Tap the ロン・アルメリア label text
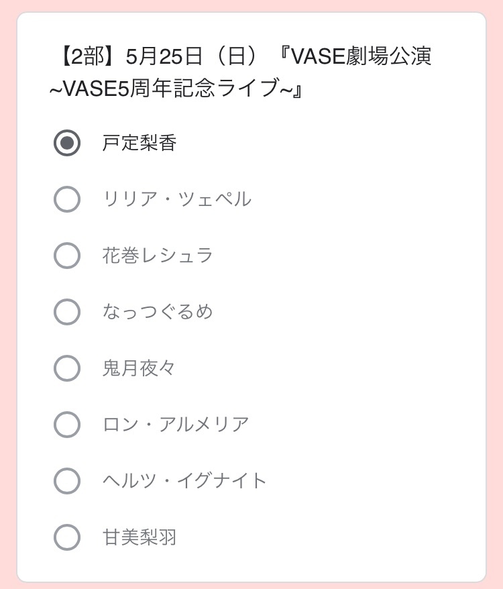This screenshot has height=589, width=503. click(x=176, y=425)
